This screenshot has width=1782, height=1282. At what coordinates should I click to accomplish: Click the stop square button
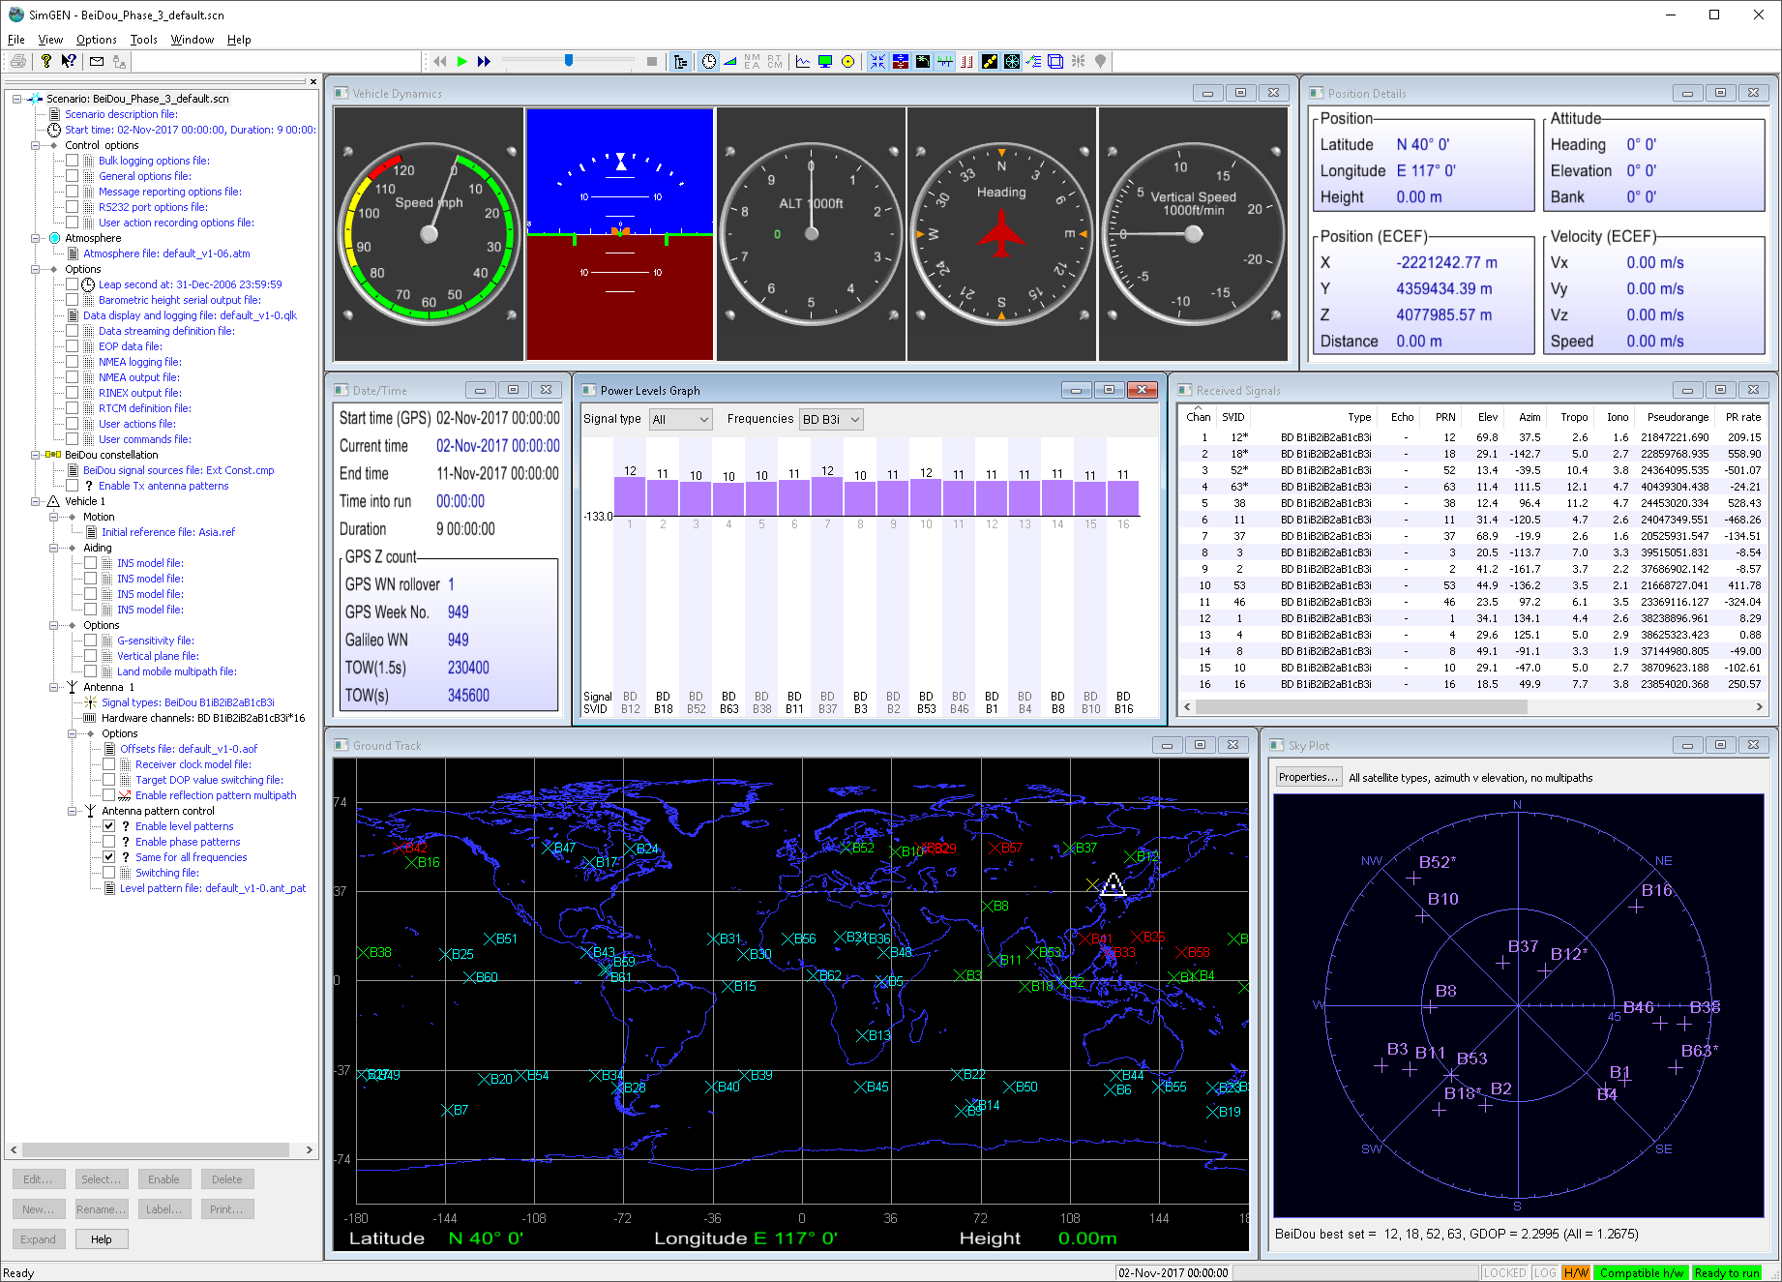pyautogui.click(x=652, y=61)
